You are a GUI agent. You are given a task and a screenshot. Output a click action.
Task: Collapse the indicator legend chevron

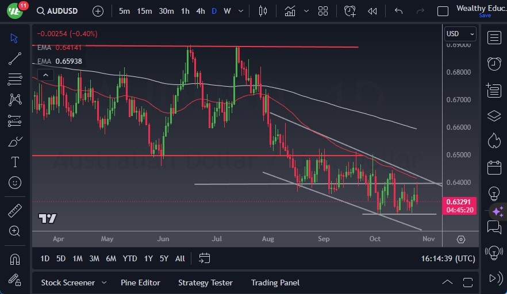click(x=45, y=75)
